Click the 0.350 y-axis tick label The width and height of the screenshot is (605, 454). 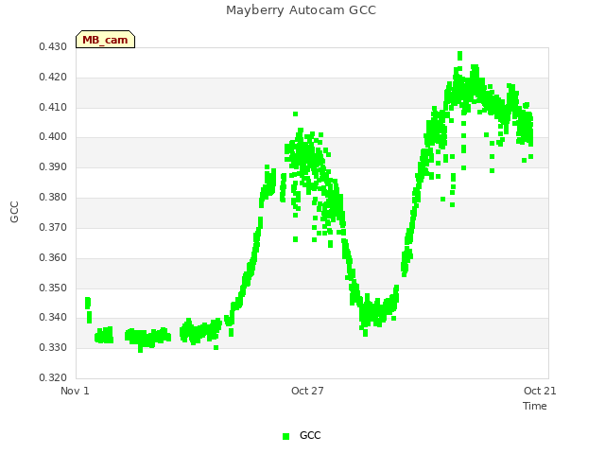[53, 288]
